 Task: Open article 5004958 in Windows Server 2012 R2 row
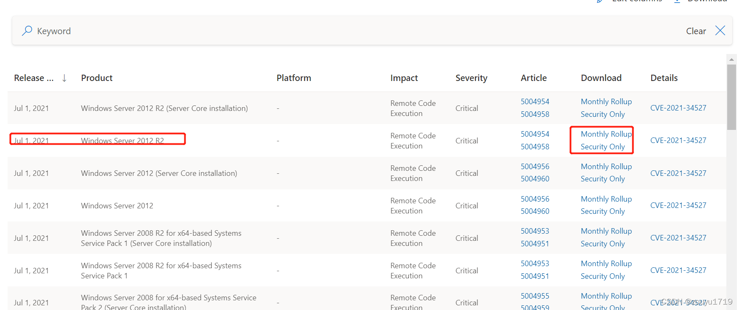pyautogui.click(x=535, y=147)
